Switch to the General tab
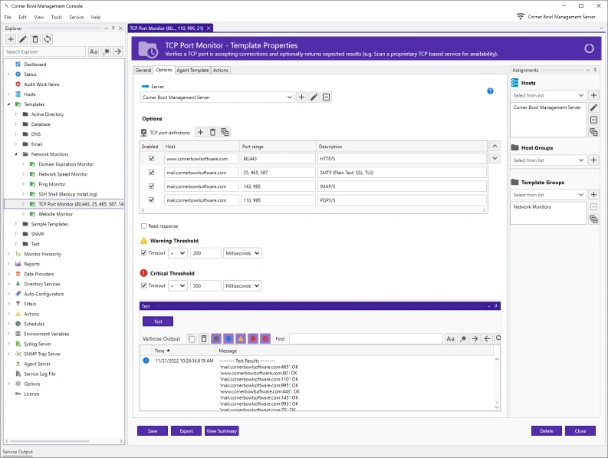Image resolution: width=608 pixels, height=458 pixels. click(x=143, y=71)
